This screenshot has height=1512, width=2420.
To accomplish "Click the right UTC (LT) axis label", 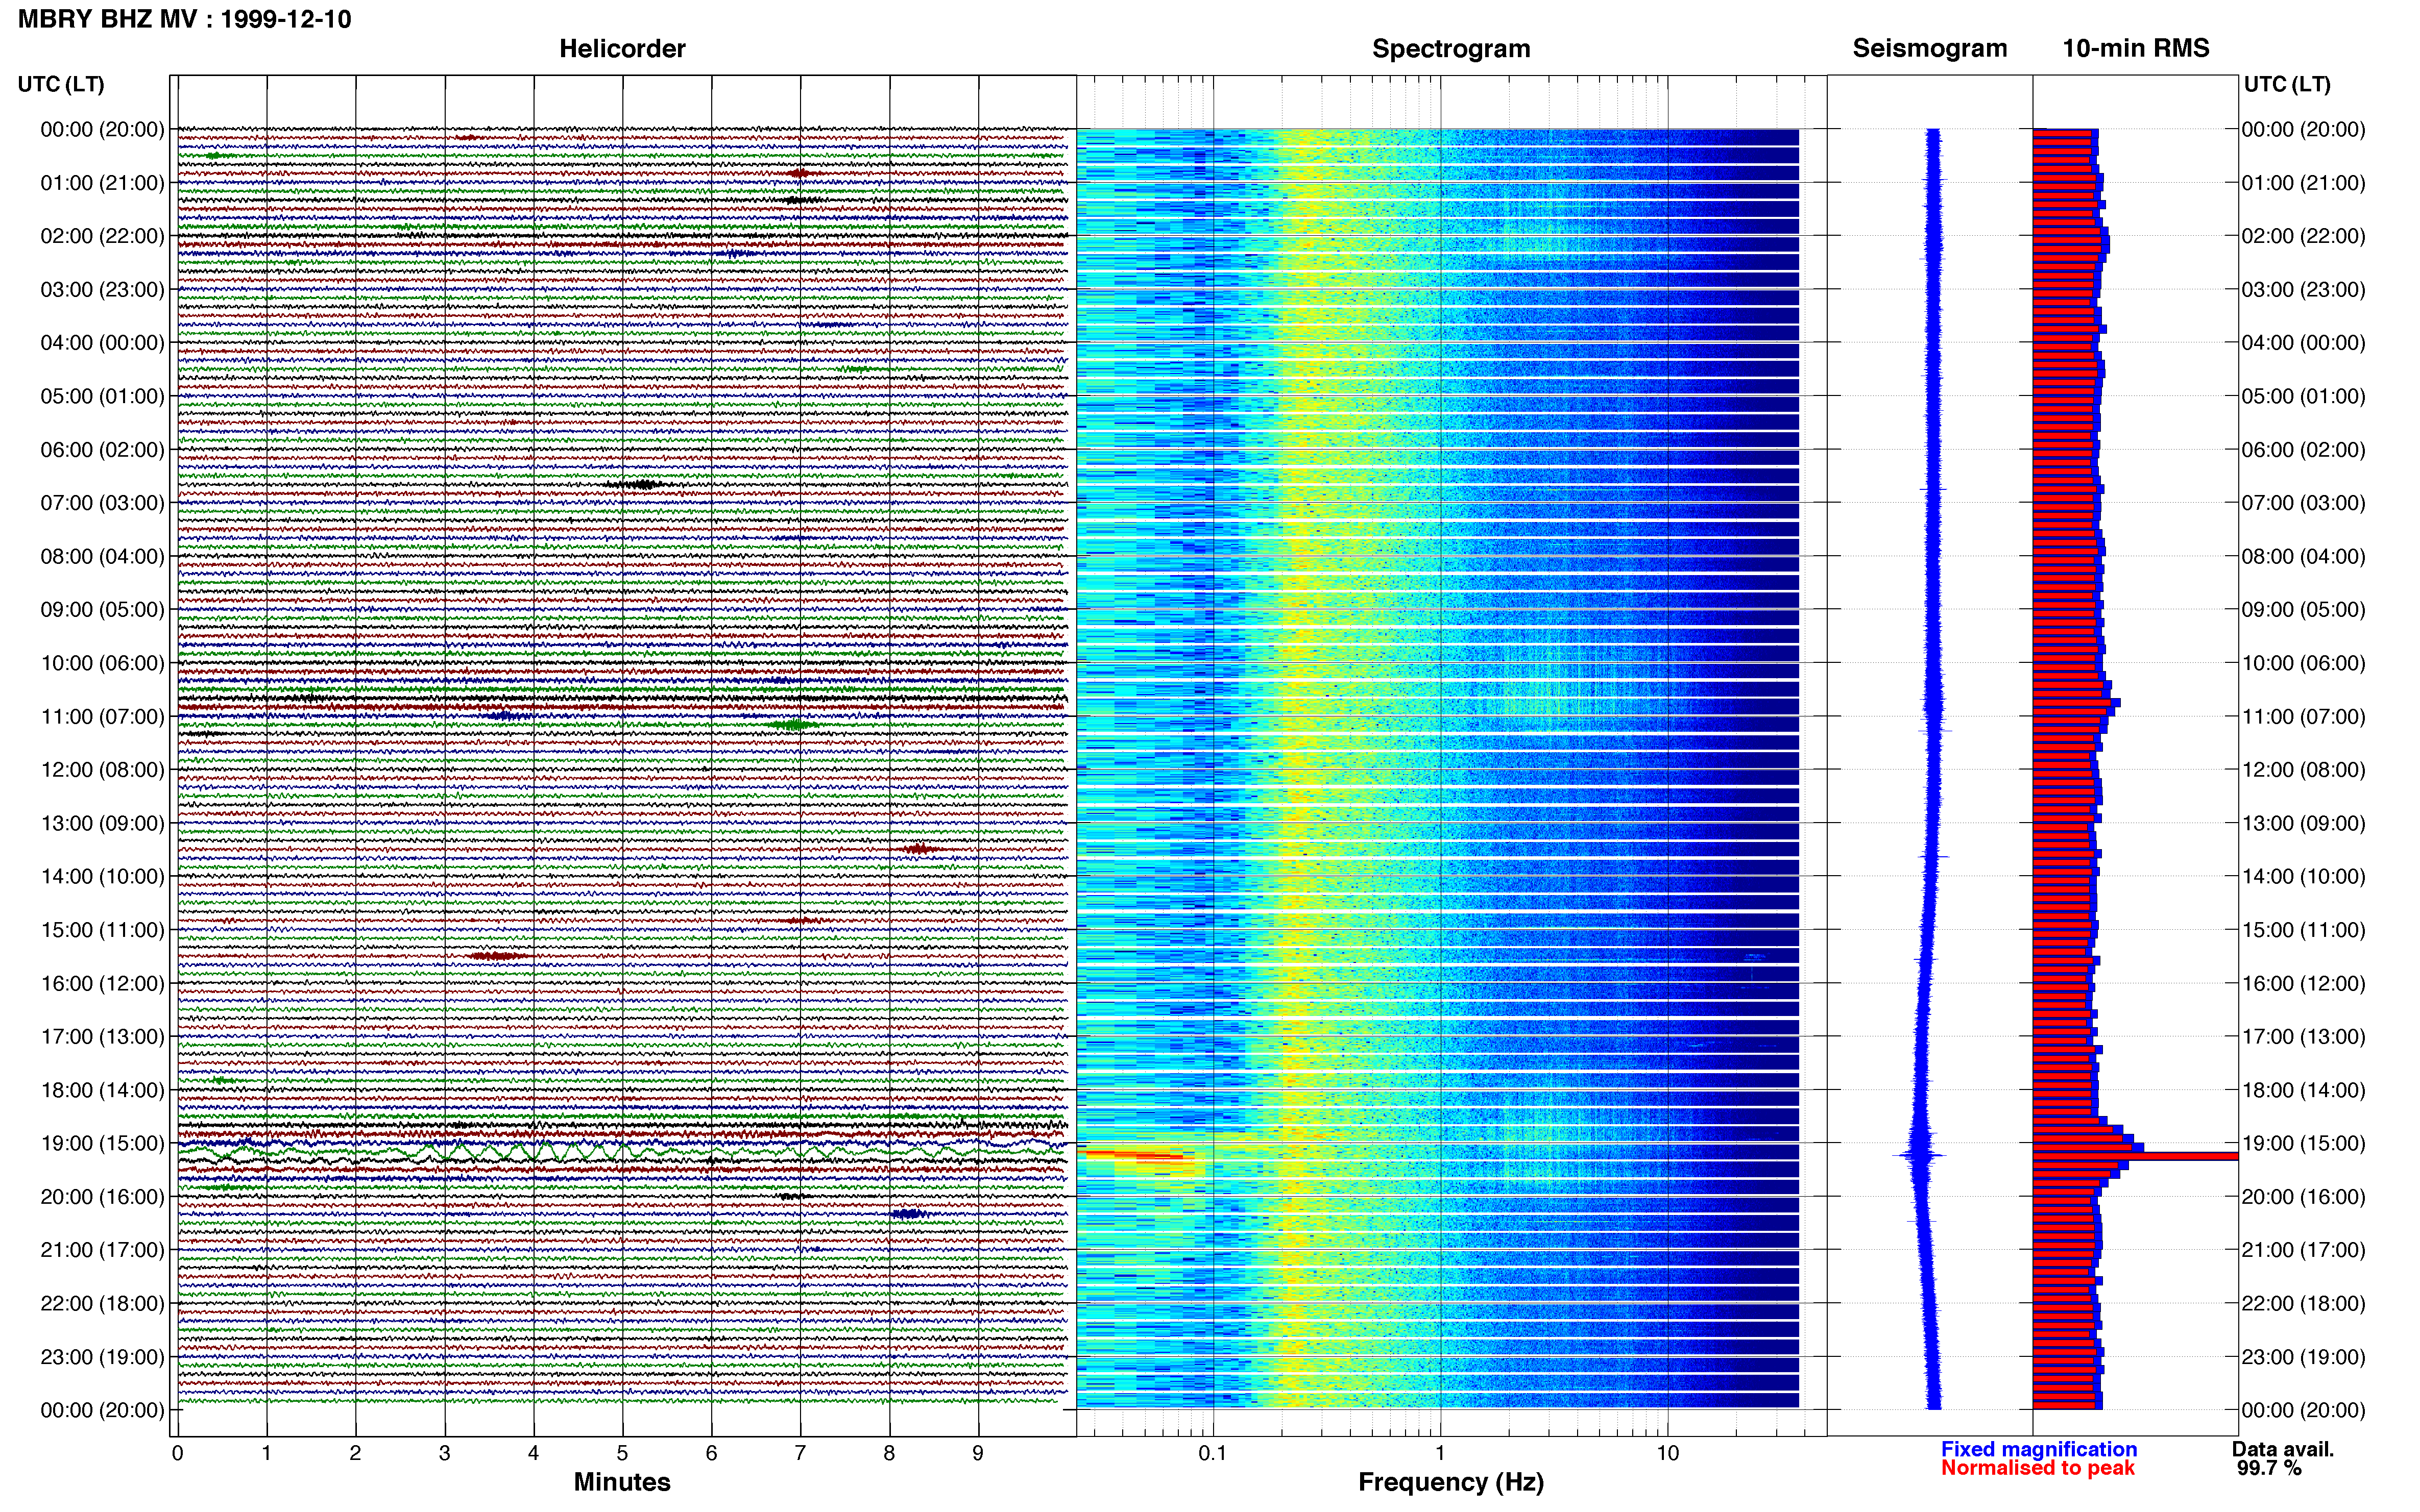I will coord(2287,84).
